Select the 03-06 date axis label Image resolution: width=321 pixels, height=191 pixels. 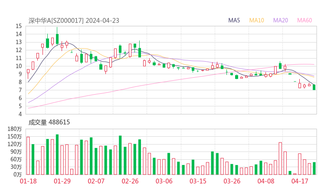pyautogui.click(x=164, y=181)
